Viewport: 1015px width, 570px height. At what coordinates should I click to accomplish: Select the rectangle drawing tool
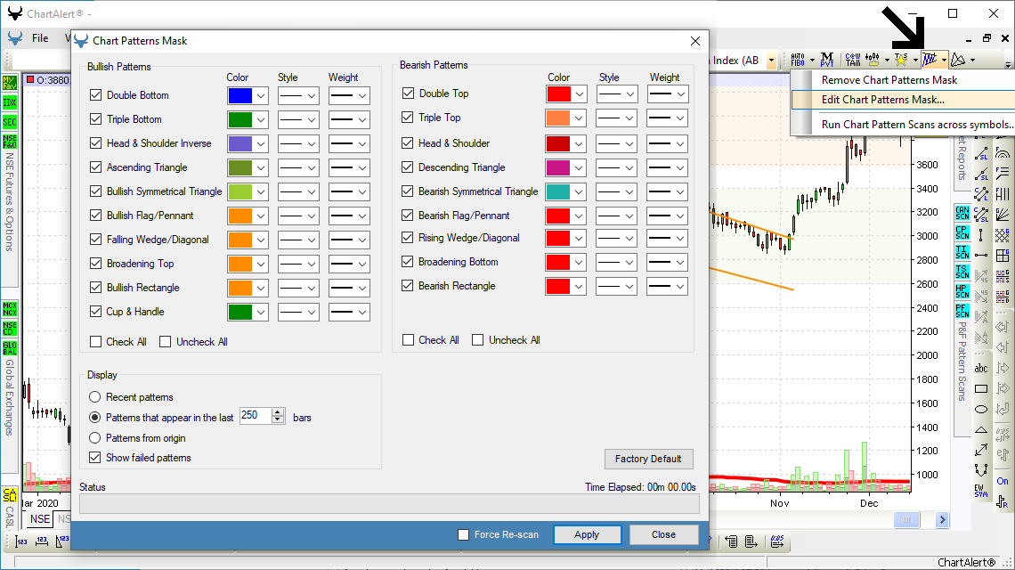tap(981, 388)
